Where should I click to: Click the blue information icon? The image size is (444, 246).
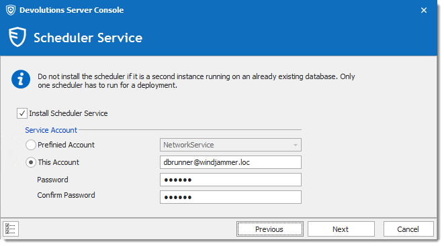tap(21, 79)
